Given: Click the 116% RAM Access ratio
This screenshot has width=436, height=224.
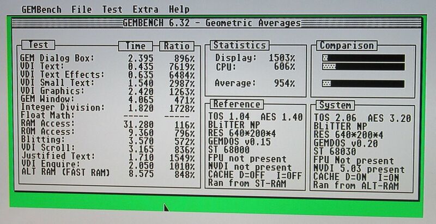Looking at the screenshot, I should tap(185, 125).
